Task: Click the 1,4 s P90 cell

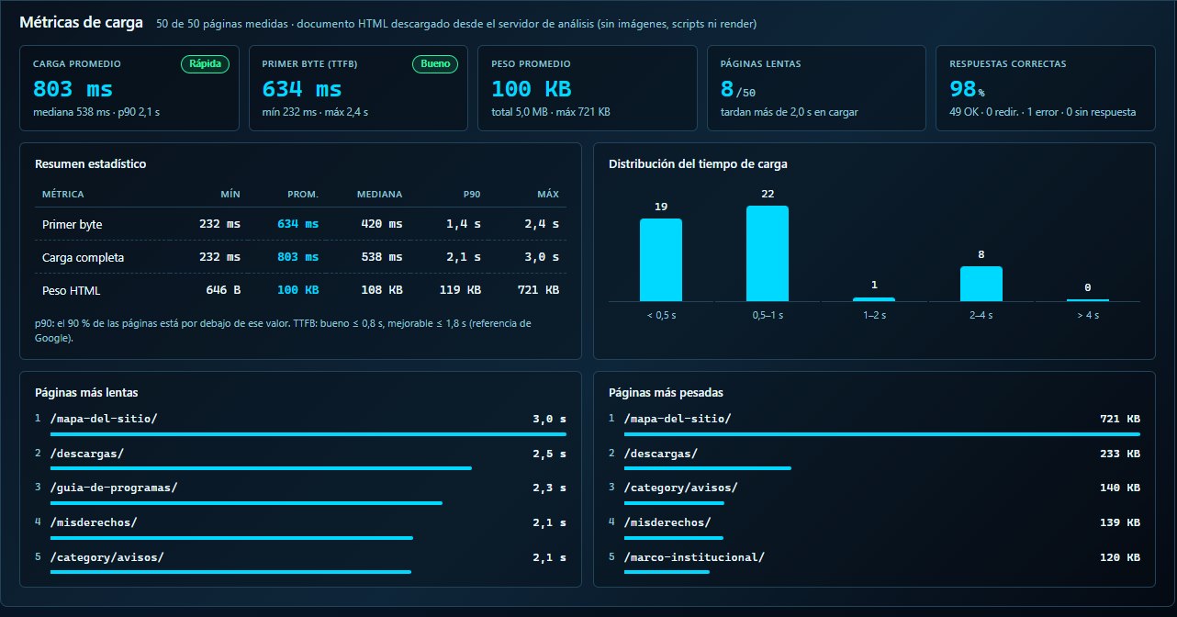Action: tap(464, 224)
